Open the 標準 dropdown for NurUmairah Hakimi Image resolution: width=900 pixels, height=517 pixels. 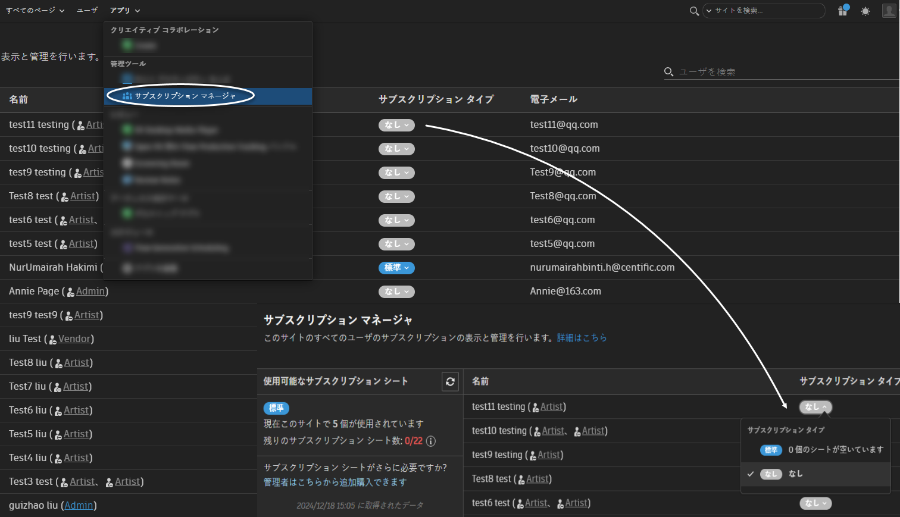click(396, 268)
